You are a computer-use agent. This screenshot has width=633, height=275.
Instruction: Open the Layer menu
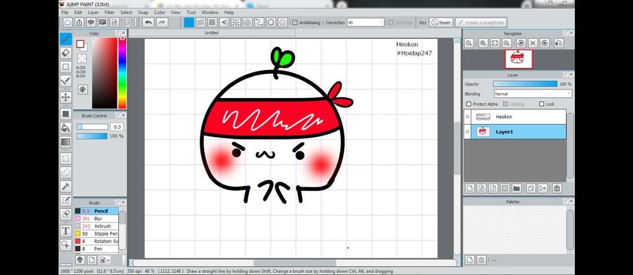click(93, 12)
